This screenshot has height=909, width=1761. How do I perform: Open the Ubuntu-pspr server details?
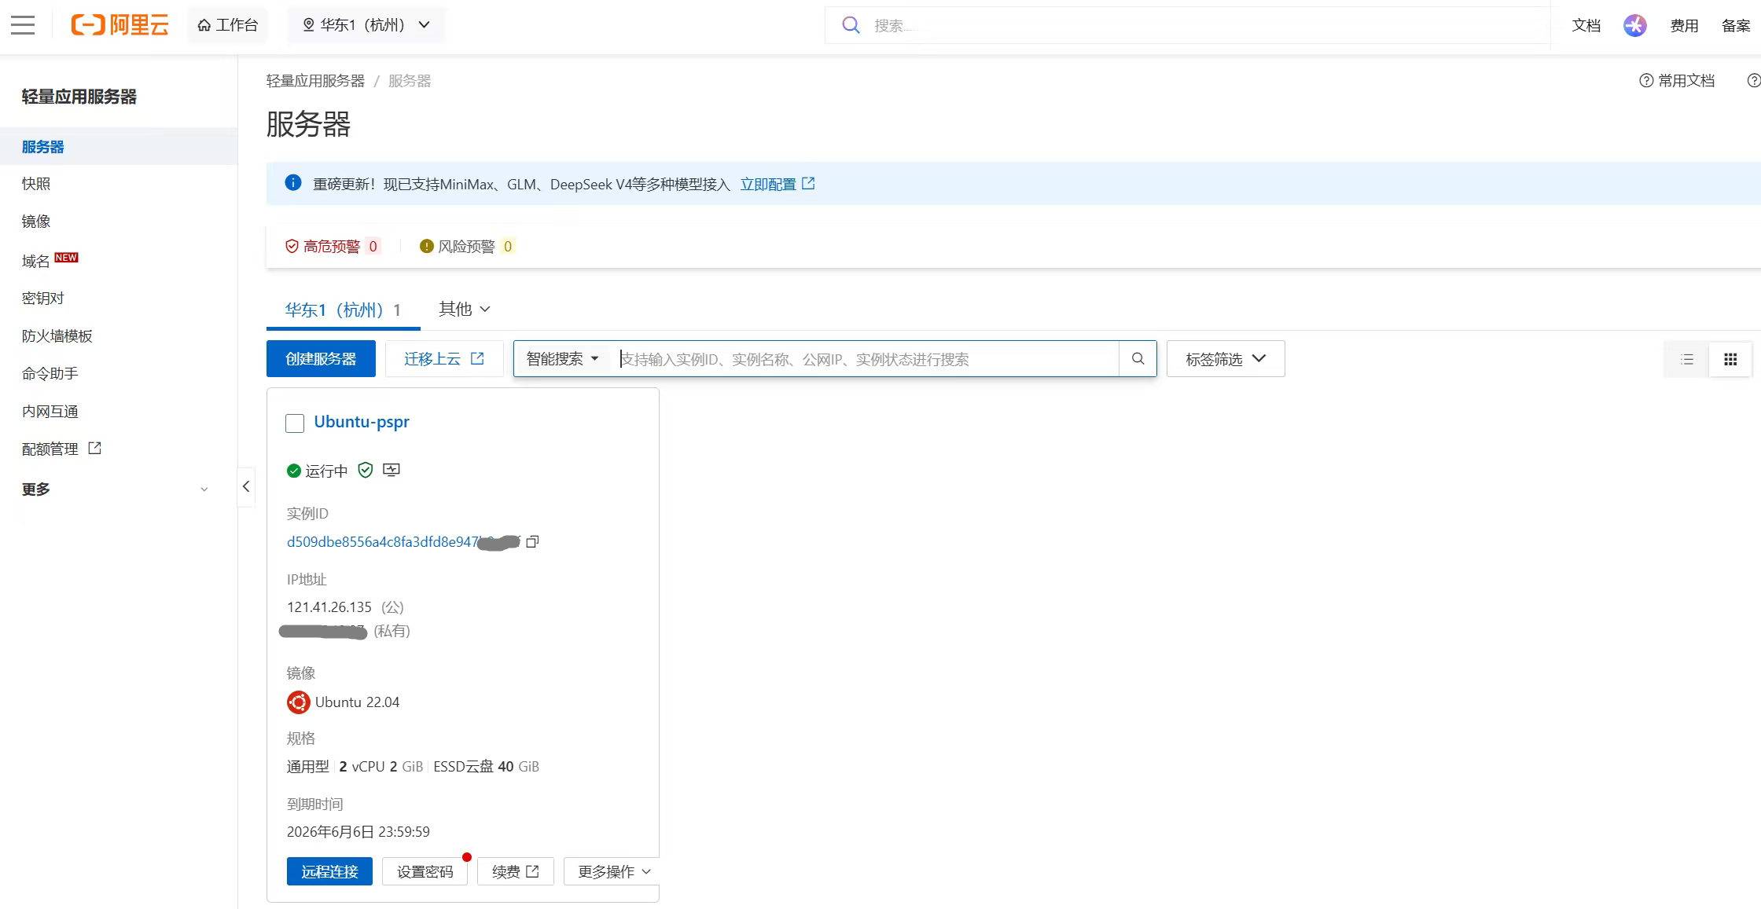(x=362, y=422)
